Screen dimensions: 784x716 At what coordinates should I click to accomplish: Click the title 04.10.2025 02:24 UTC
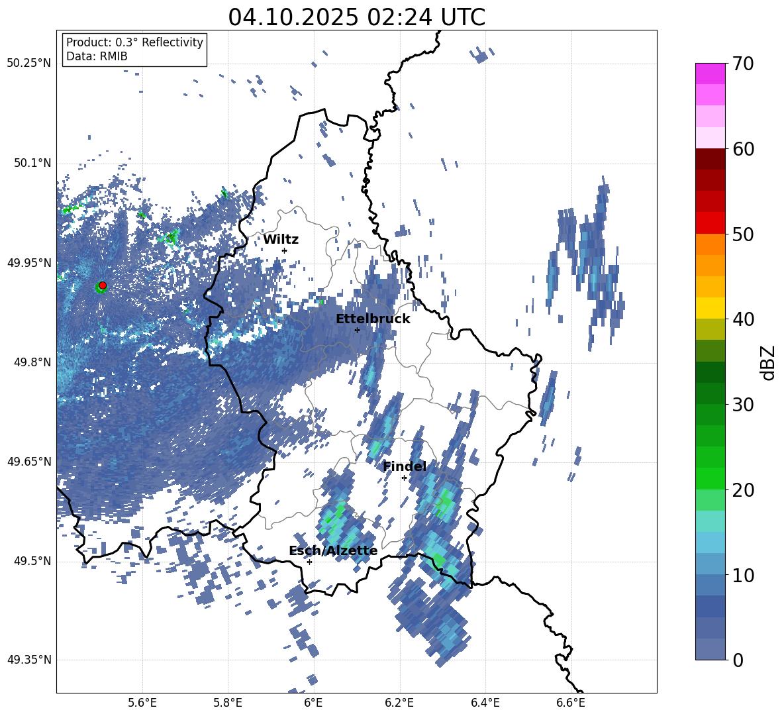click(x=357, y=17)
